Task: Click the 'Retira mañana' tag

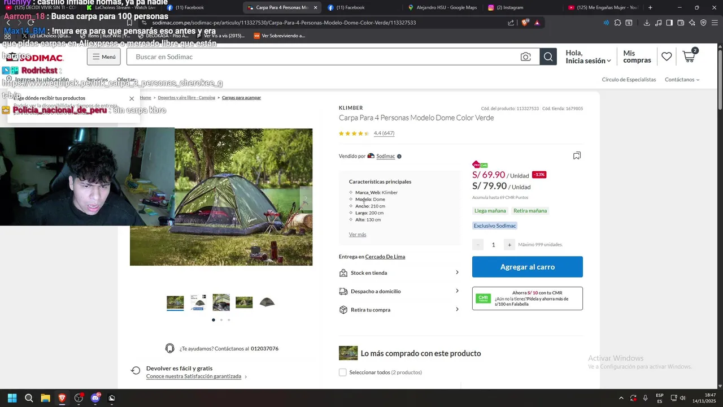Action: (x=530, y=211)
